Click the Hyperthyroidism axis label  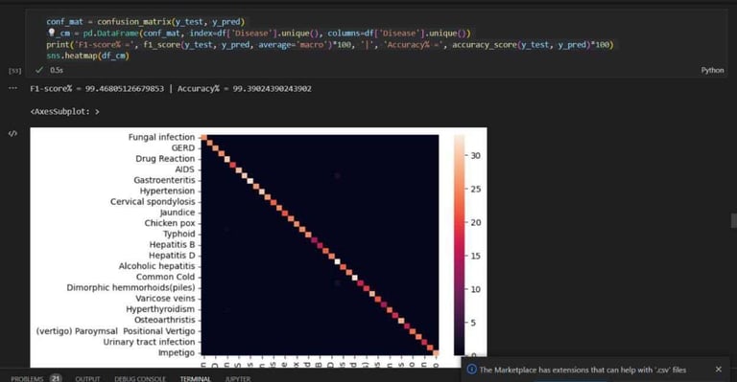pos(160,309)
